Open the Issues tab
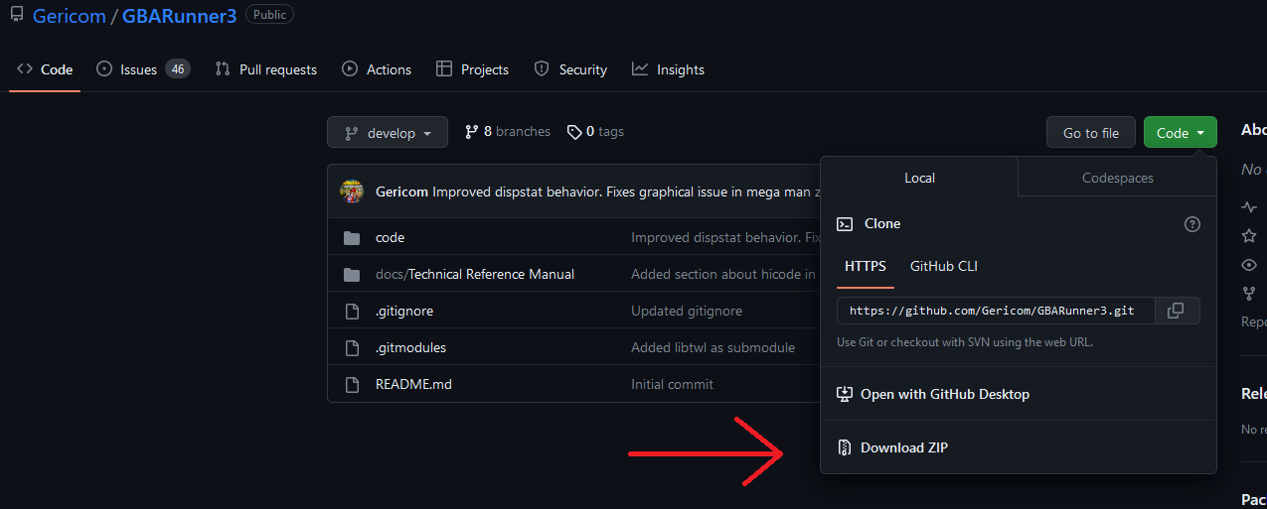Screen dimensions: 1267x509 tap(143, 69)
